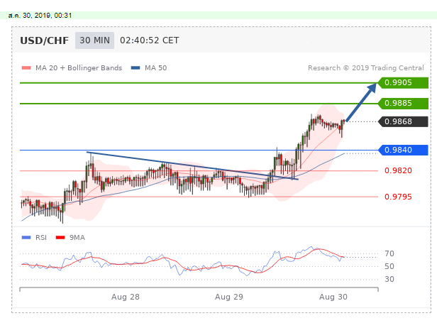437x323 pixels.
Task: Click the date header at top
Action: coord(40,16)
